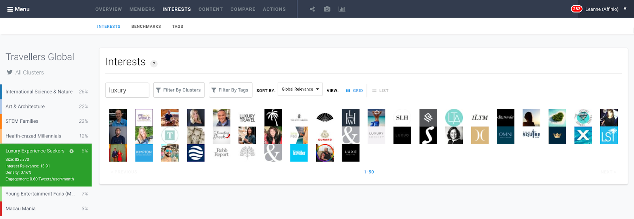Open the heart-shaped island thumbnail
The height and width of the screenshot is (219, 634).
tap(557, 118)
